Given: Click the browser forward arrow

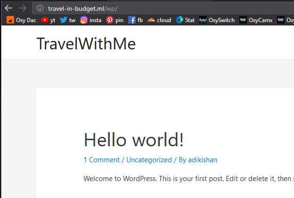Looking at the screenshot, I should point(22,8).
